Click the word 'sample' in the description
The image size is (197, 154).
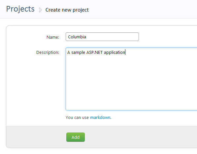78,53
